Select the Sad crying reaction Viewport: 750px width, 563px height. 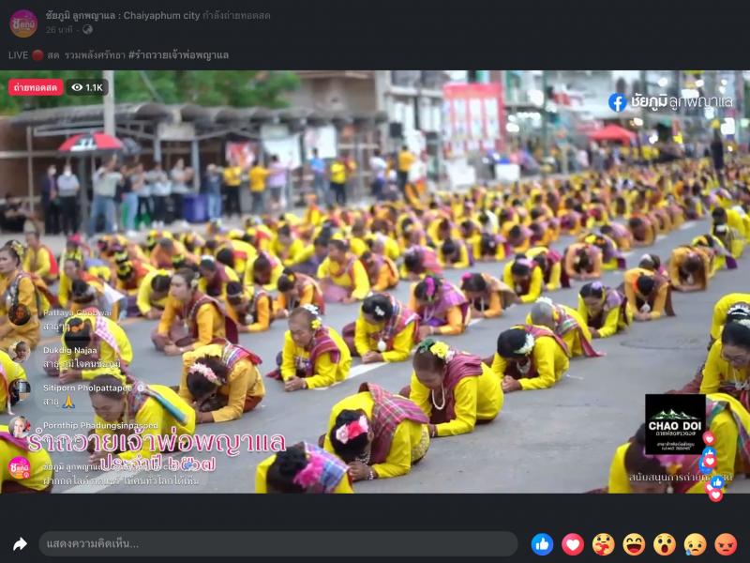(x=695, y=544)
